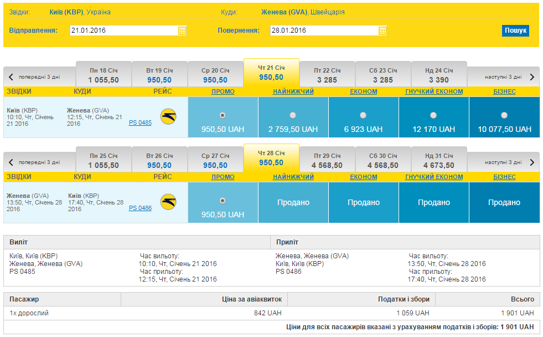
Task: Select the return promo 950,50 UAH radio
Action: tap(223, 201)
